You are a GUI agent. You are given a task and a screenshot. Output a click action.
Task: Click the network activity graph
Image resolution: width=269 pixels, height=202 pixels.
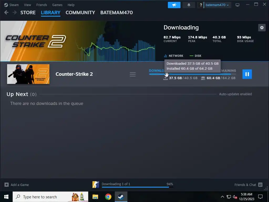coord(116,48)
